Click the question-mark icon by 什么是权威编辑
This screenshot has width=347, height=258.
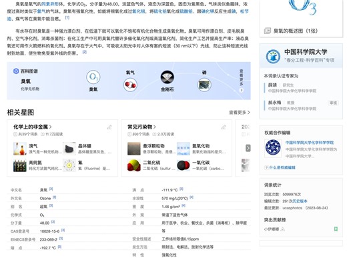tap(266, 167)
